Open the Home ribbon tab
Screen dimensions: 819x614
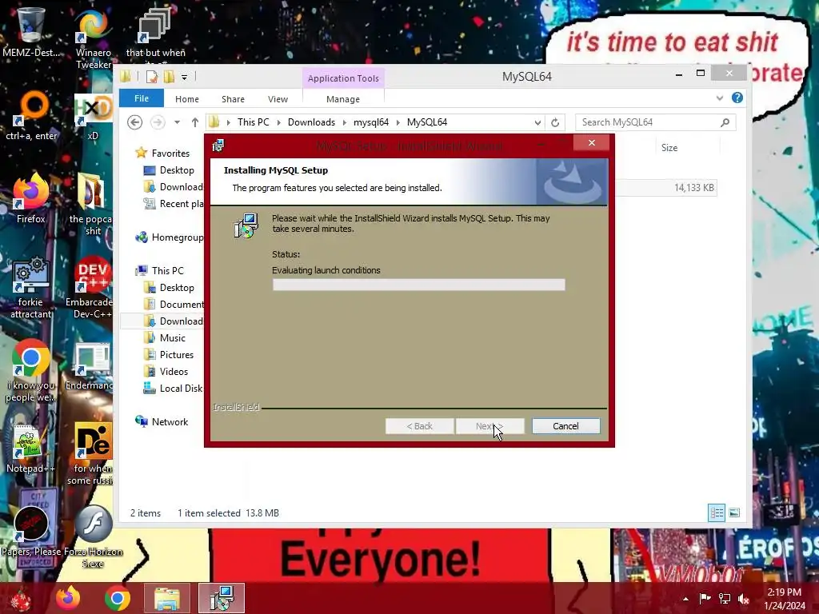click(x=187, y=98)
